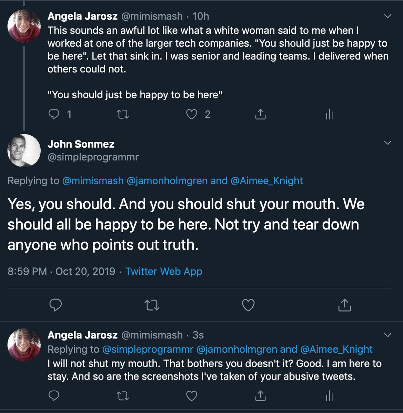Open @simpleprogrammr mention in Angela's reply
Image resolution: width=403 pixels, height=413 pixels.
[x=148, y=349]
